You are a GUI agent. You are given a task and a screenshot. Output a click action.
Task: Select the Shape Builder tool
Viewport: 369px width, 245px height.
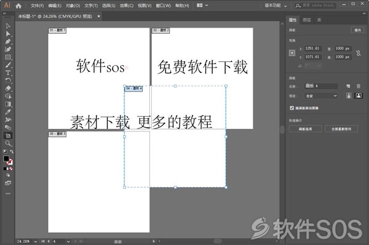(x=8, y=96)
